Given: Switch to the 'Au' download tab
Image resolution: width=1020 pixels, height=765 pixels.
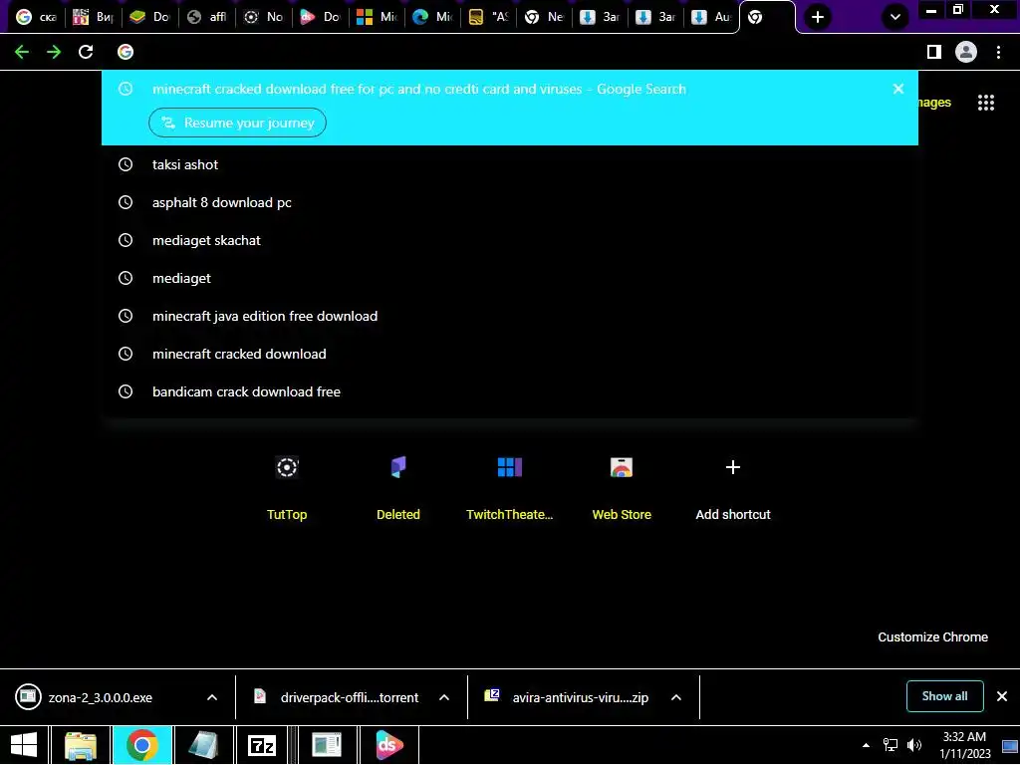Looking at the screenshot, I should pyautogui.click(x=711, y=17).
